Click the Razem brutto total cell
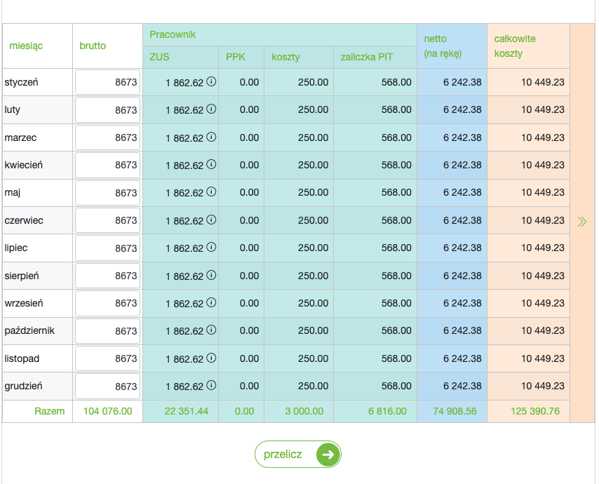Image resolution: width=599 pixels, height=484 pixels. [x=107, y=411]
